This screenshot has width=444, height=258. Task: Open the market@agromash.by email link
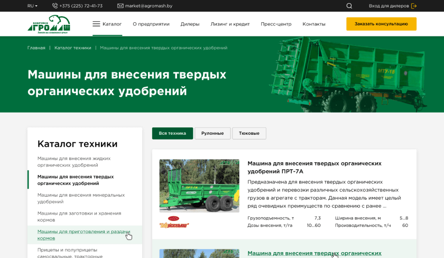click(x=149, y=6)
